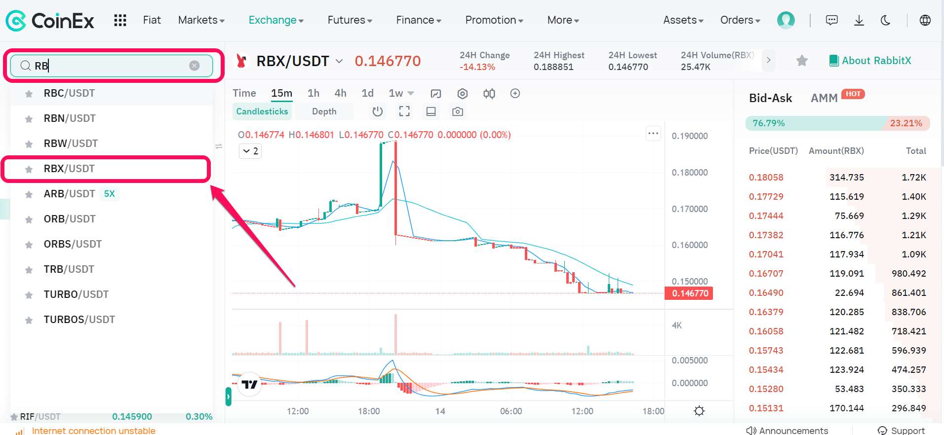The height and width of the screenshot is (435, 944).
Task: Add comparison plus circle icon
Action: pyautogui.click(x=515, y=93)
